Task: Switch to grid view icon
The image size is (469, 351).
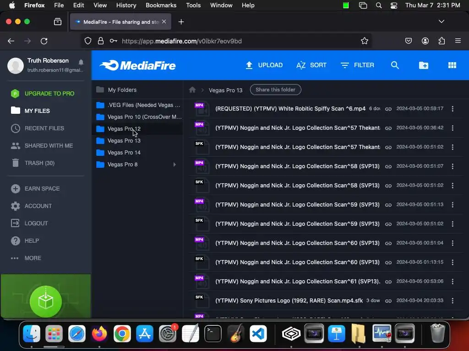Action: pos(452,65)
